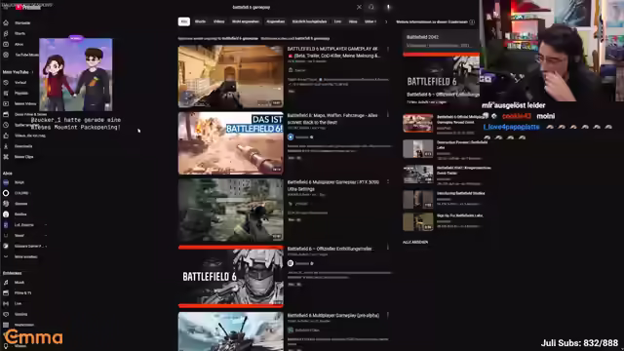Screen dimensions: 624x351
Task: Open the Battlefield 2042 game card
Action: 441,40
